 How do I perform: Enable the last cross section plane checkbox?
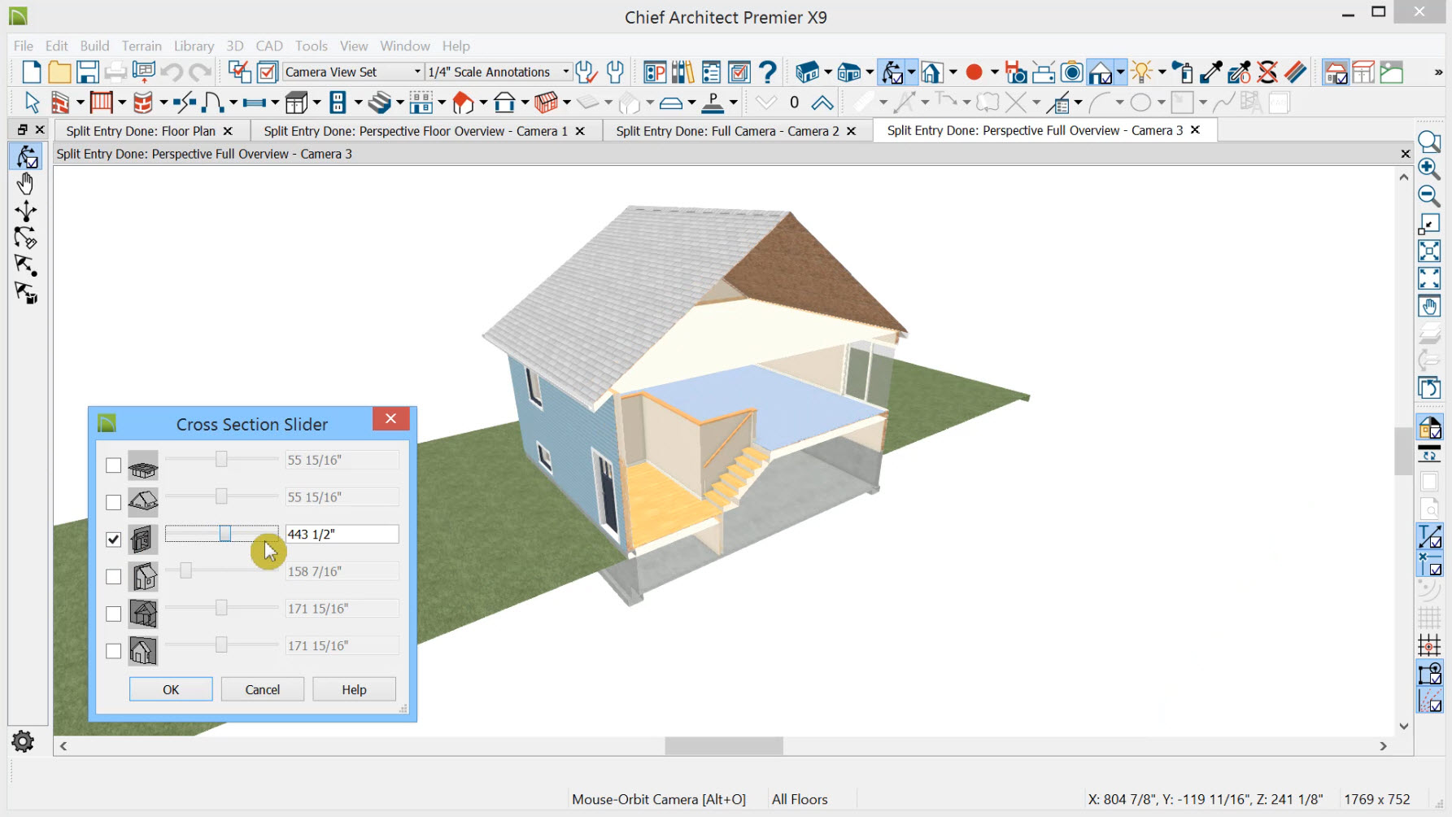114,651
